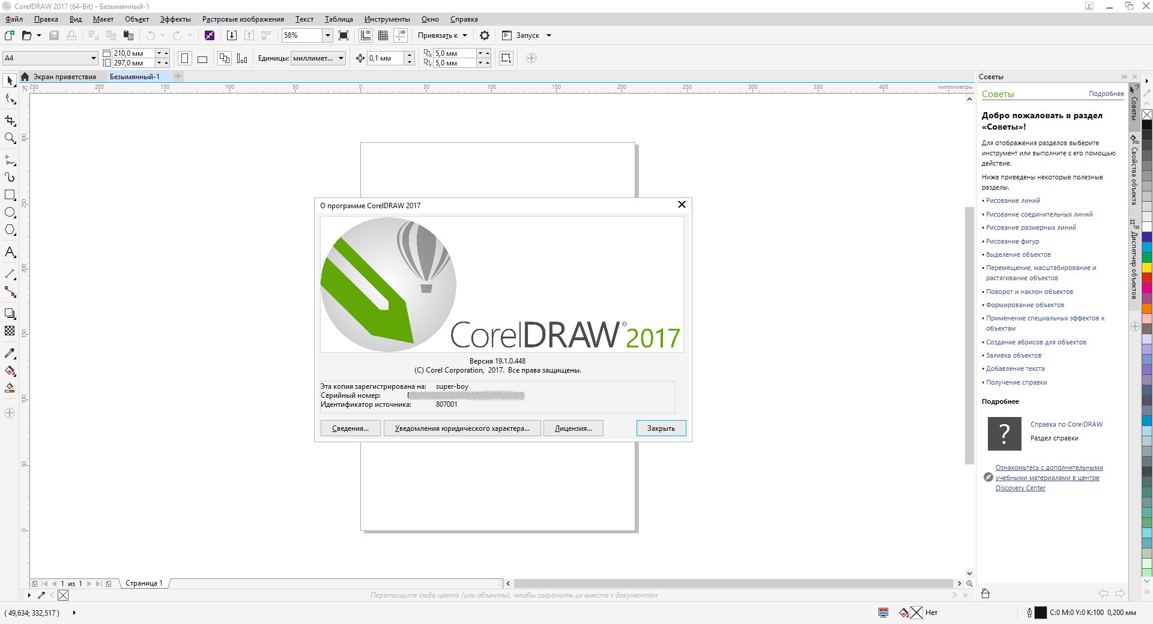
Task: Pick the red swatch in palette
Action: point(1147,278)
